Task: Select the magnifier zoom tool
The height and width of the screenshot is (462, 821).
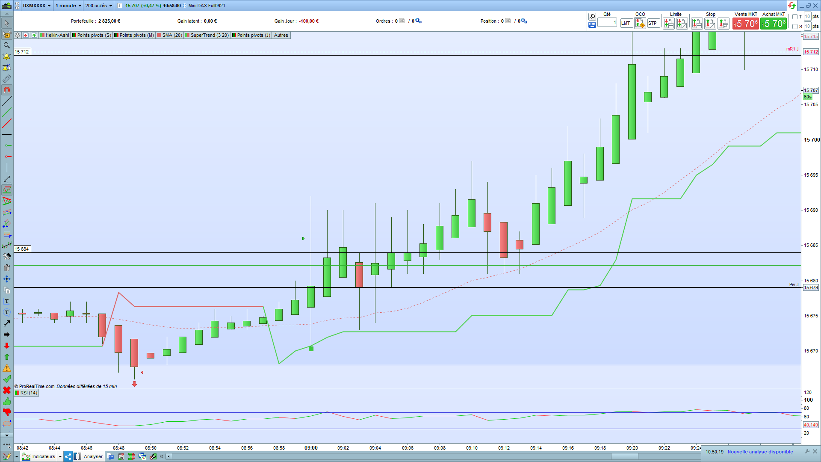Action: [6, 45]
